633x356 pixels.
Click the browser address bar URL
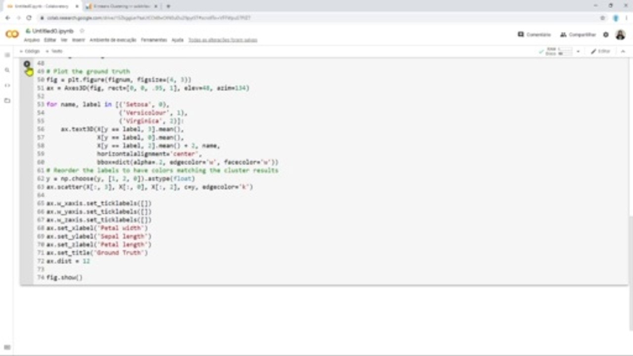click(148, 18)
